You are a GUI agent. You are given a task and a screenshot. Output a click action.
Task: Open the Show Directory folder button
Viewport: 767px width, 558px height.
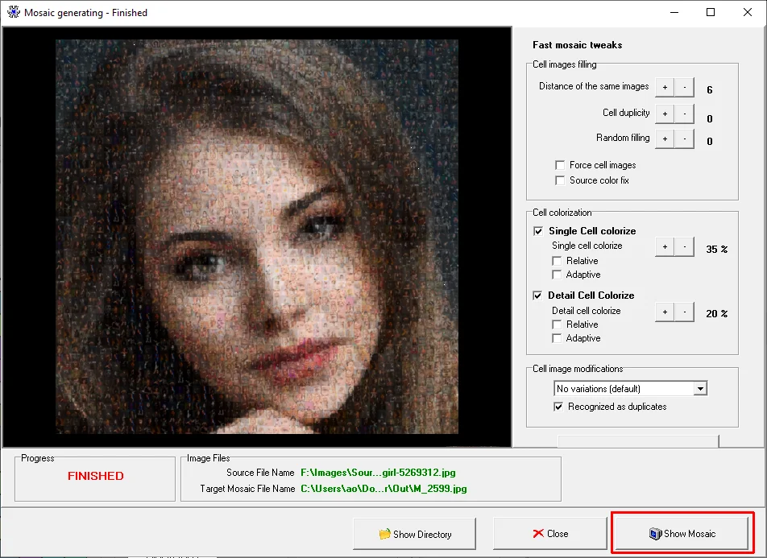click(414, 534)
